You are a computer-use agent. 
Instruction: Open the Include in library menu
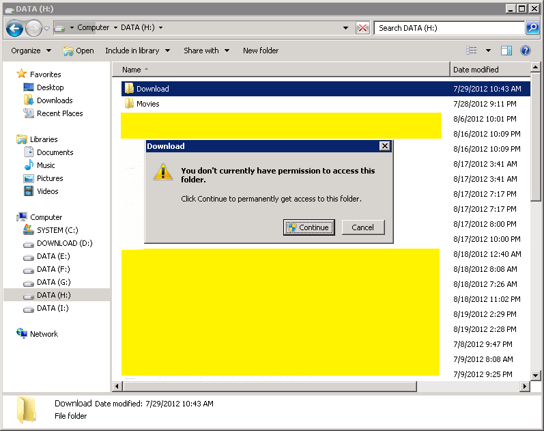coord(137,51)
